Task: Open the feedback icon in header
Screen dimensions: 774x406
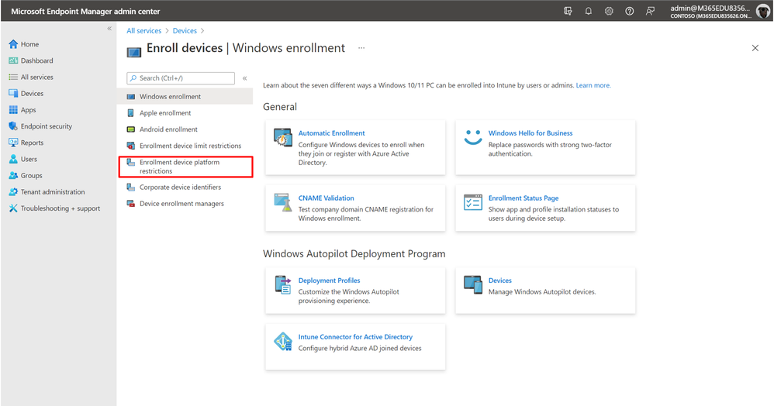Action: (x=650, y=11)
